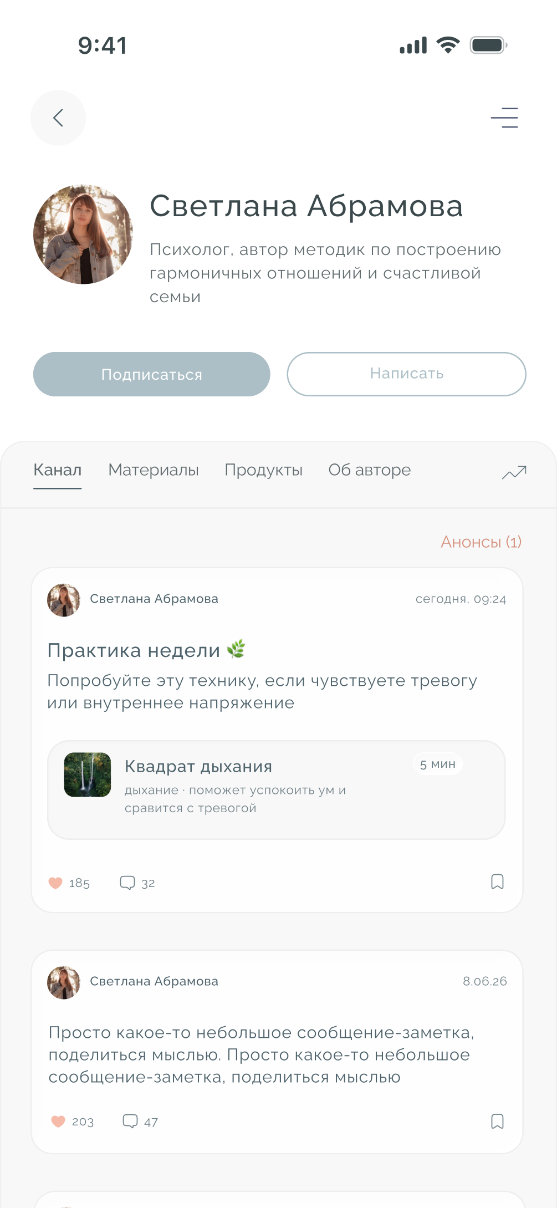
Task: Like the post with 203 likes
Action: click(58, 1122)
